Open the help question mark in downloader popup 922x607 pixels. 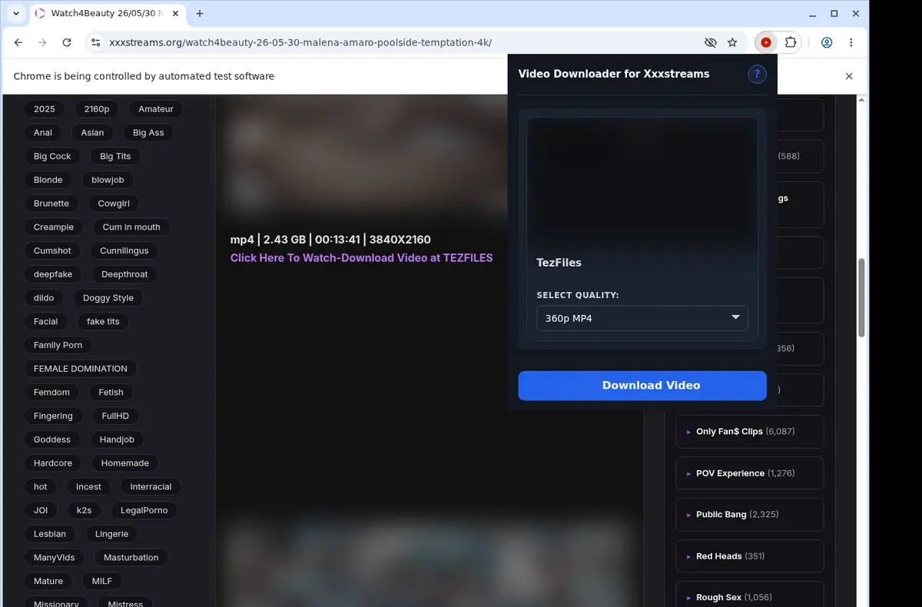[757, 74]
